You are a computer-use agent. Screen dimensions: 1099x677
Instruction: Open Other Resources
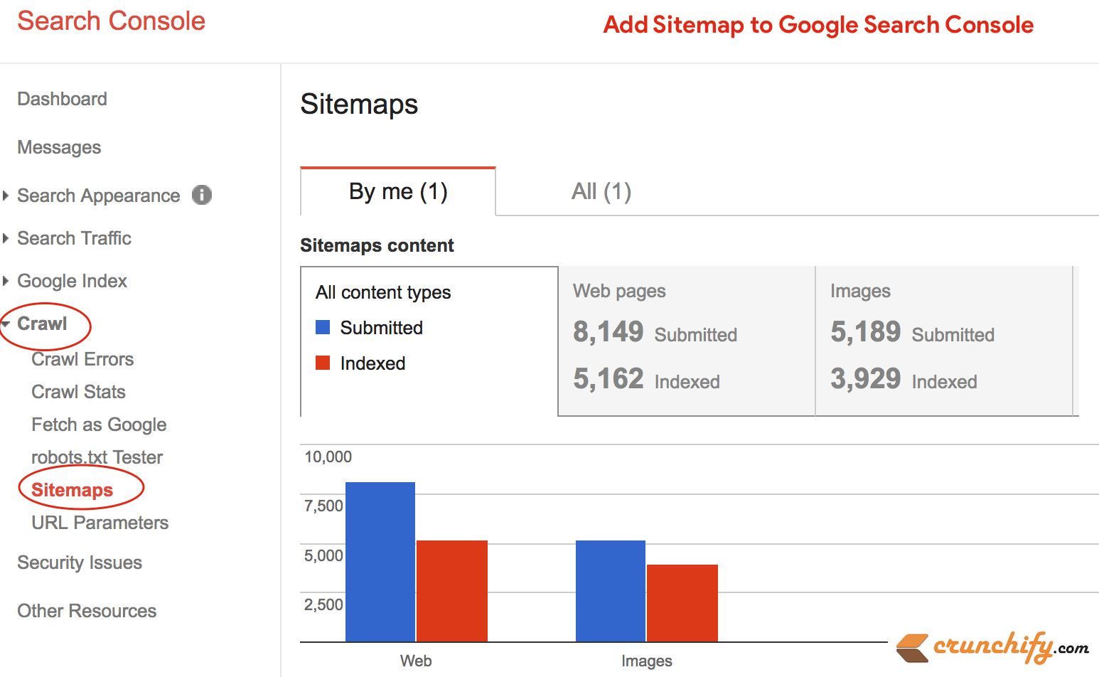coord(87,611)
